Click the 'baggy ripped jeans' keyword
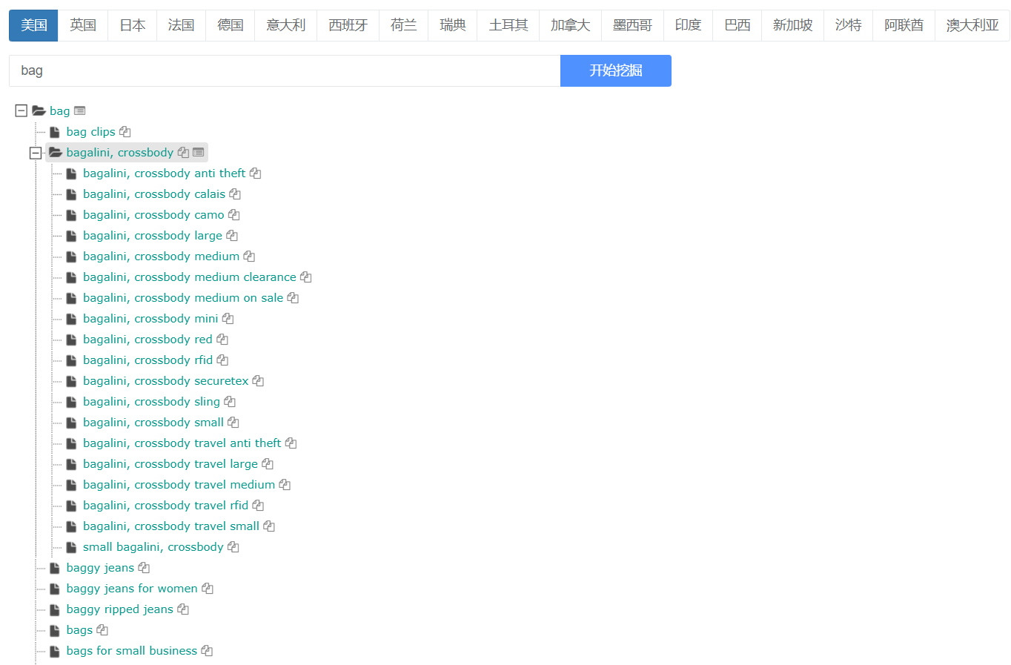The width and height of the screenshot is (1011, 665). click(x=119, y=609)
